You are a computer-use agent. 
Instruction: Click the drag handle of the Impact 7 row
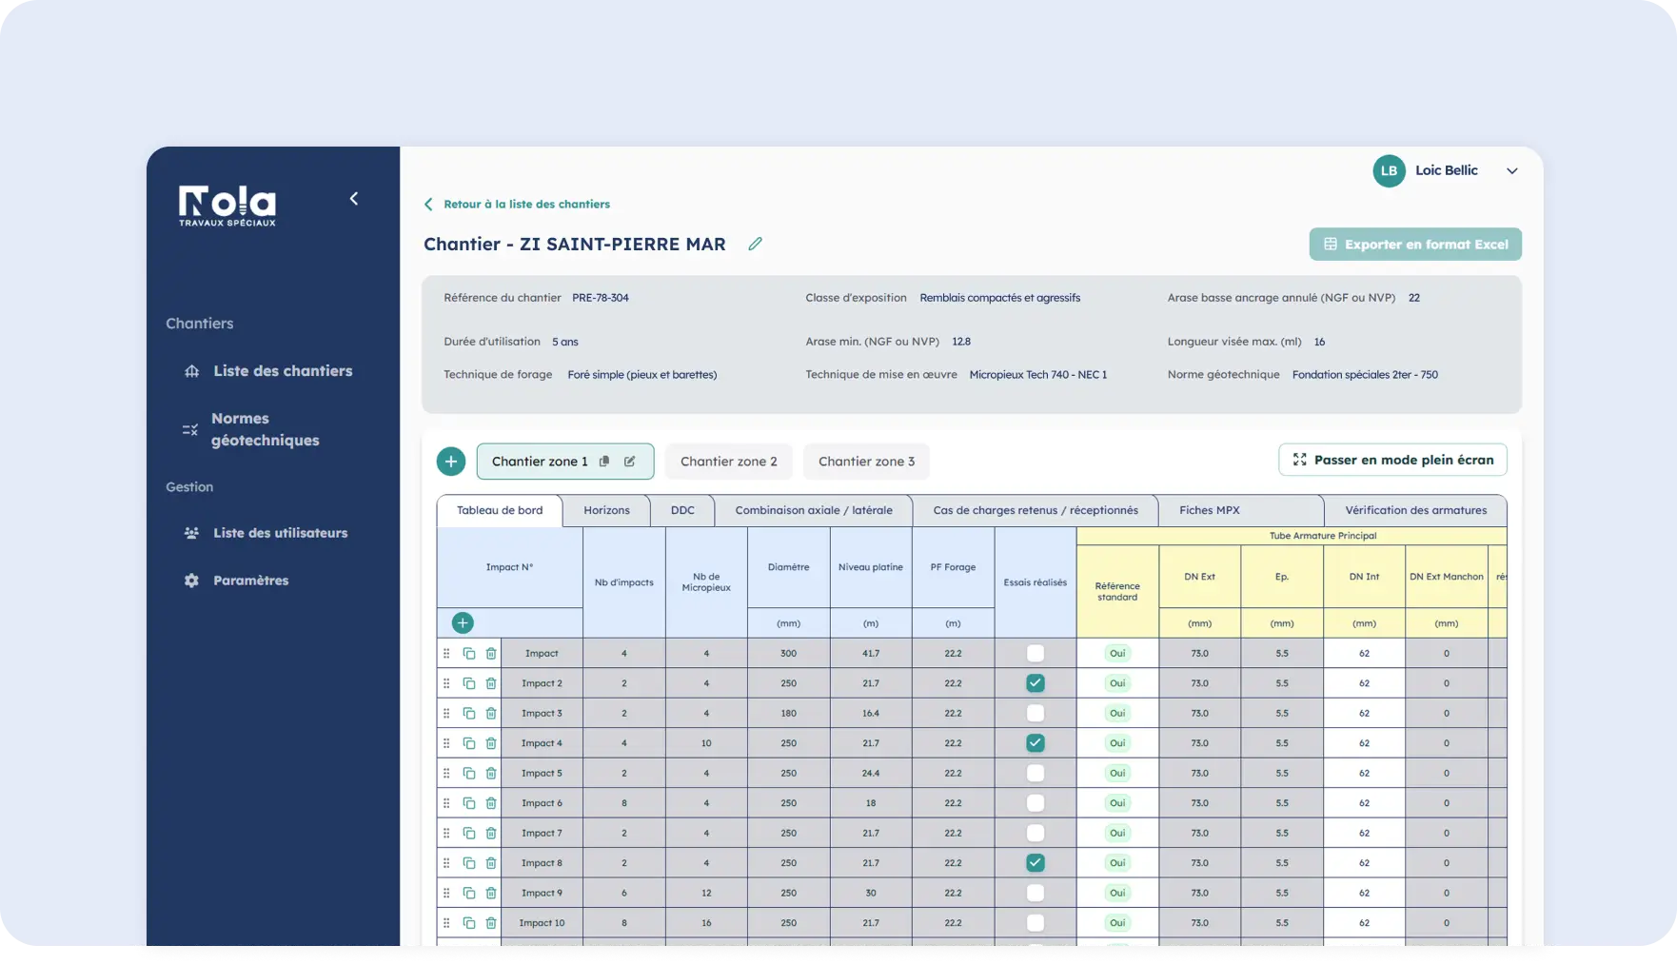[x=446, y=834]
